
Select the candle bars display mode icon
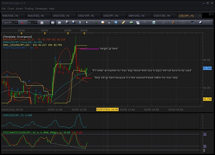pyautogui.click(x=53, y=22)
